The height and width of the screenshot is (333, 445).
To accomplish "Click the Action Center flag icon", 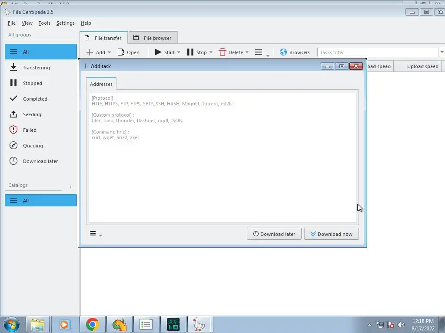I will (x=391, y=325).
